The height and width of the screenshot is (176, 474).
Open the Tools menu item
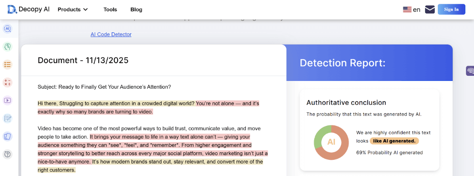[x=110, y=9]
